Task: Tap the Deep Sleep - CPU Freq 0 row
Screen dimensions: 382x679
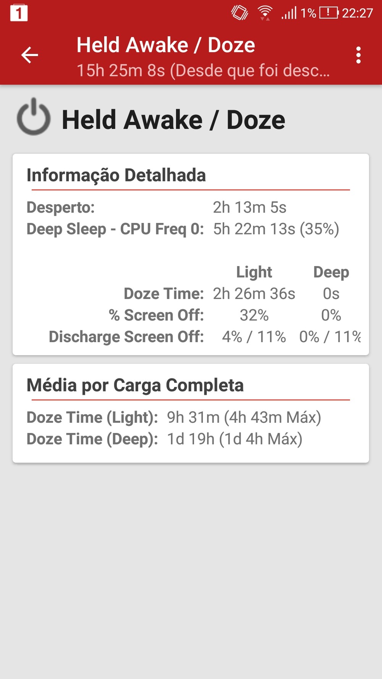Action: point(183,229)
